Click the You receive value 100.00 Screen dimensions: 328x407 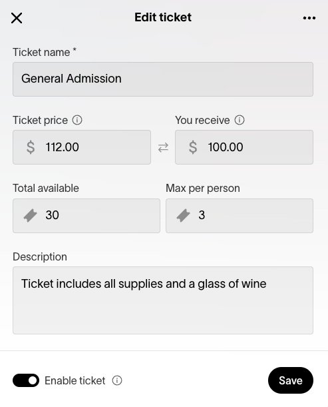(x=226, y=147)
